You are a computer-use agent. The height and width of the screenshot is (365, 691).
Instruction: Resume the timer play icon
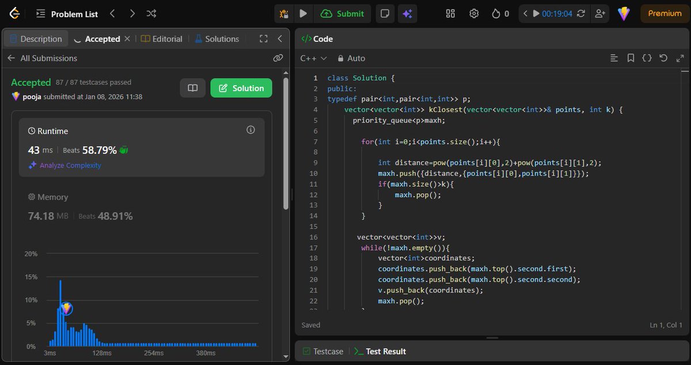pos(536,13)
